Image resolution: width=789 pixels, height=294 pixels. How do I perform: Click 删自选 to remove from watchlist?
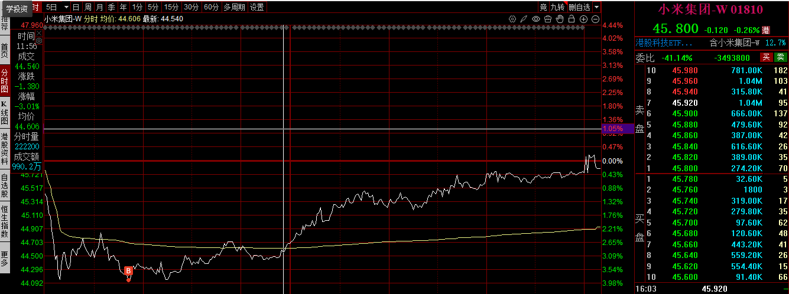(580, 7)
